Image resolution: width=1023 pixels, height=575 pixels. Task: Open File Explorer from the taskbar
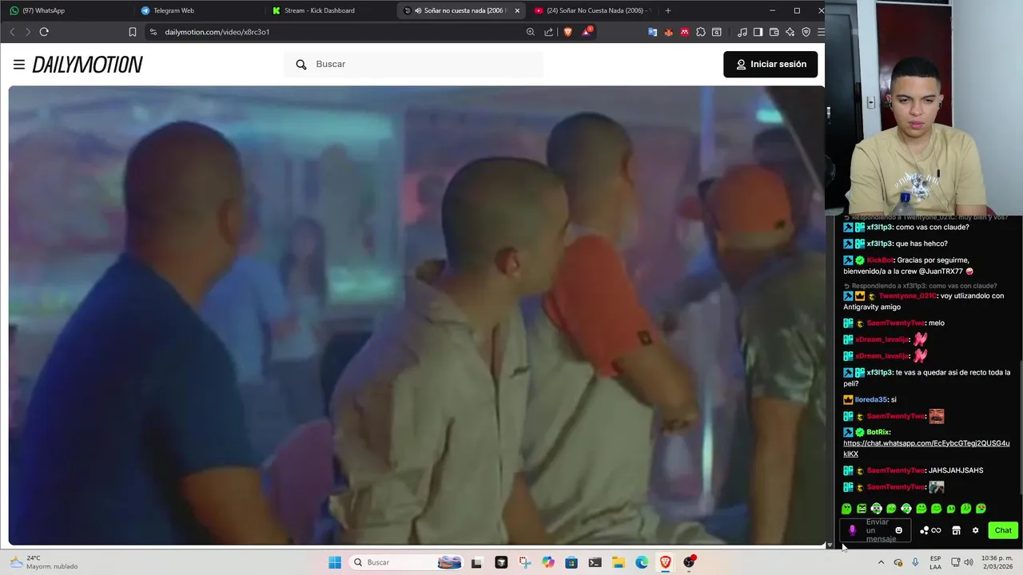click(619, 562)
